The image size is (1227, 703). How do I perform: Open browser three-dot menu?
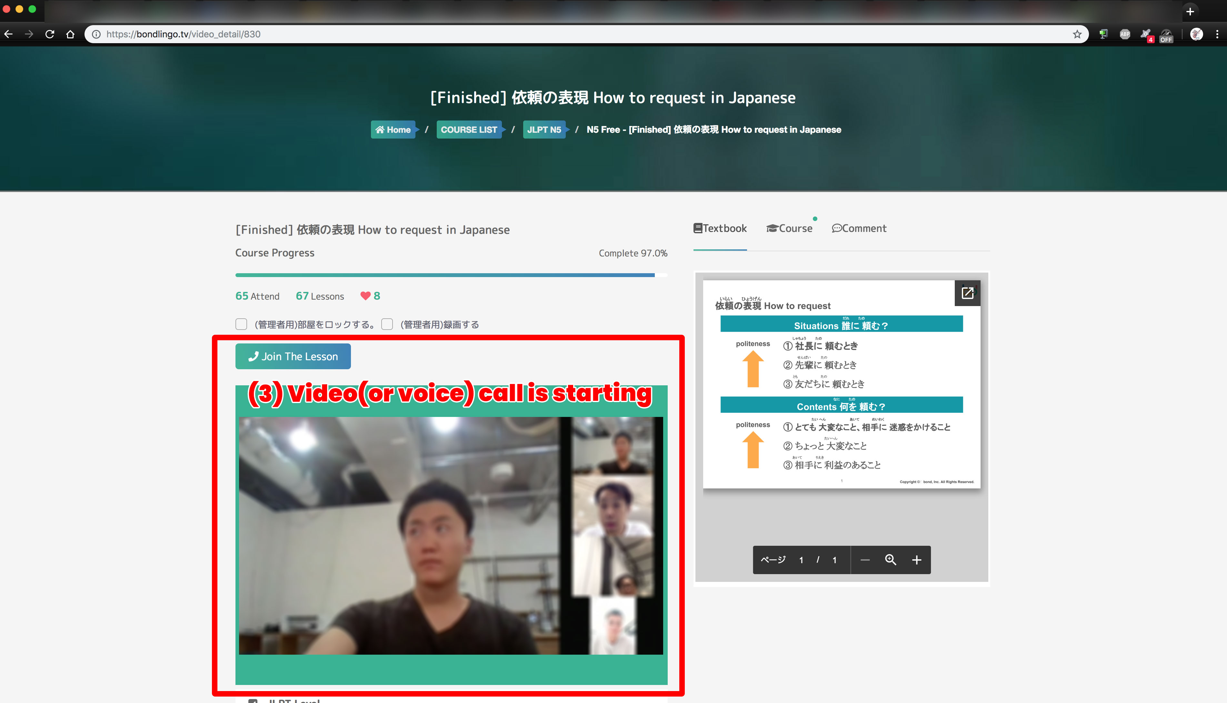point(1217,34)
